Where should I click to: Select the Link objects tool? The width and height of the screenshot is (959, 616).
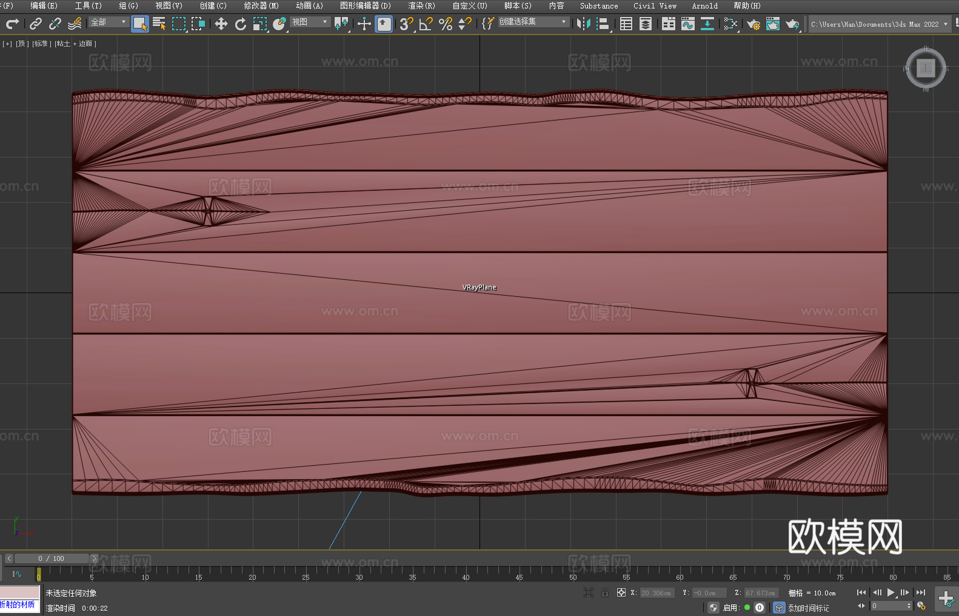click(36, 24)
